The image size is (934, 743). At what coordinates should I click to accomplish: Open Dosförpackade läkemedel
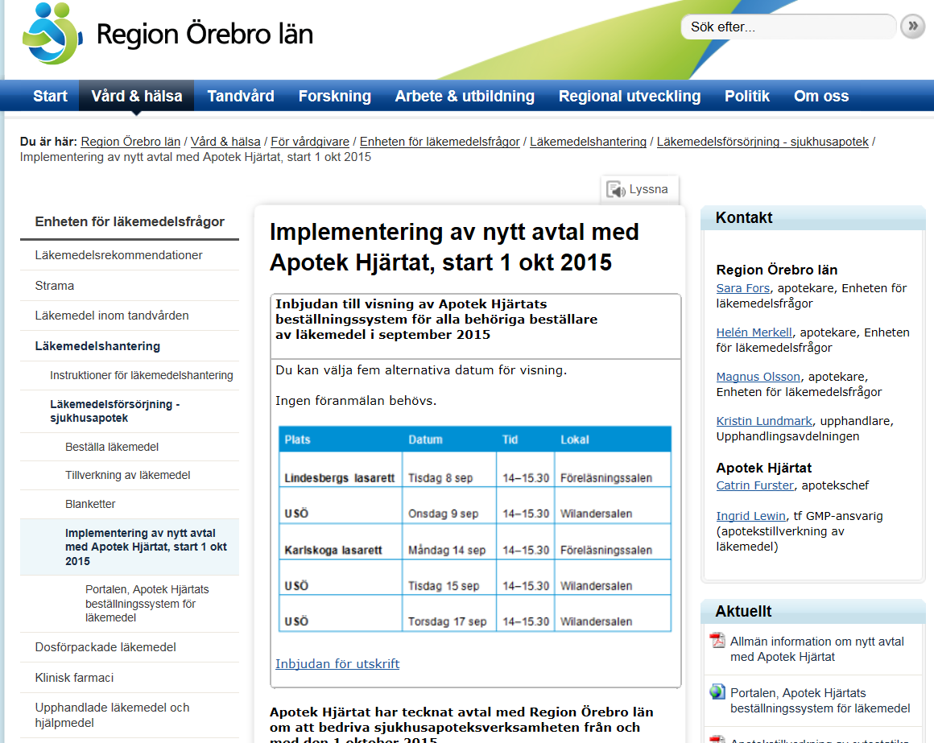(105, 647)
